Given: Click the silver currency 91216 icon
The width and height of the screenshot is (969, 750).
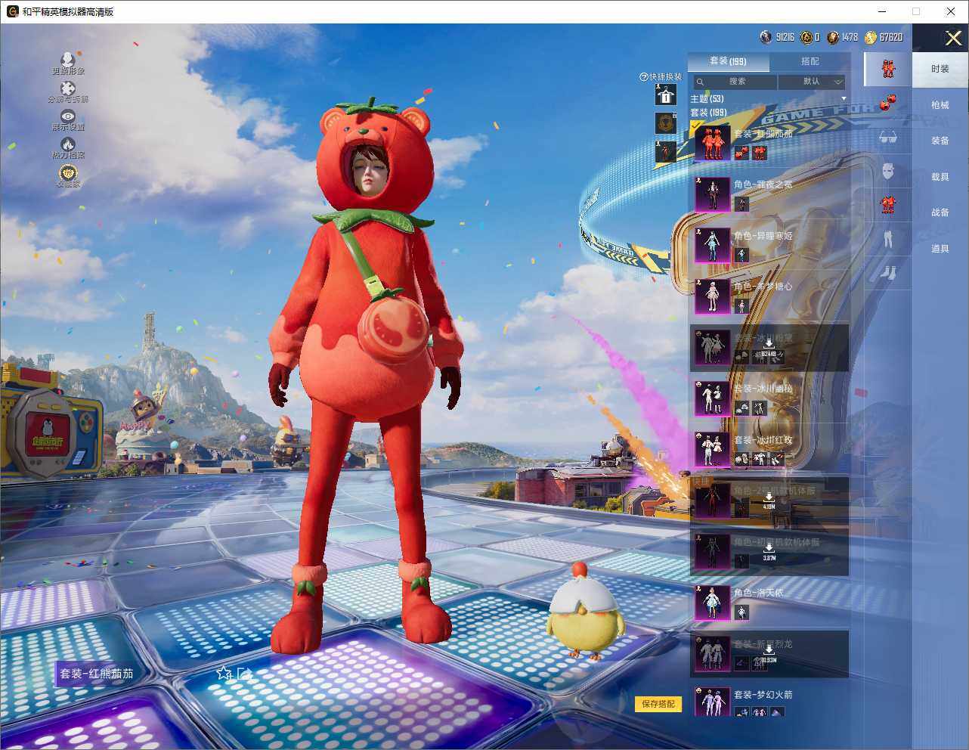Looking at the screenshot, I should [x=766, y=37].
